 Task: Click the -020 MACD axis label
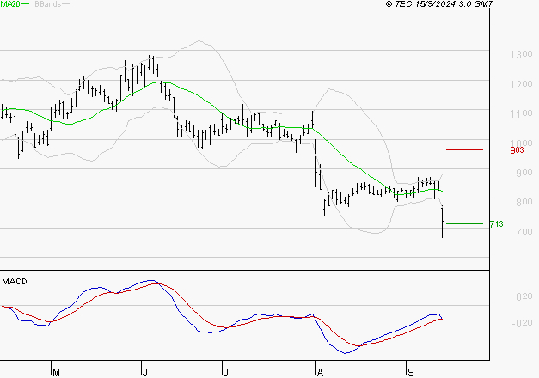pyautogui.click(x=522, y=323)
